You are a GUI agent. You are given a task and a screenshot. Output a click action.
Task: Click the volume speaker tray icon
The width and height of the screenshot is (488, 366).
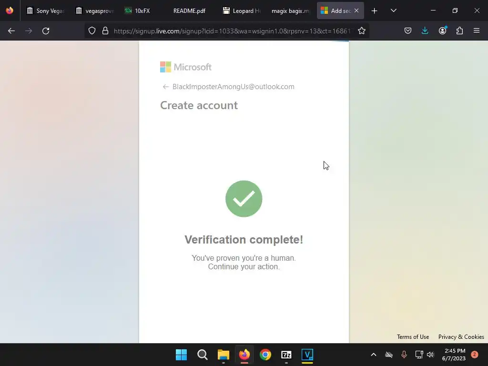(430, 355)
